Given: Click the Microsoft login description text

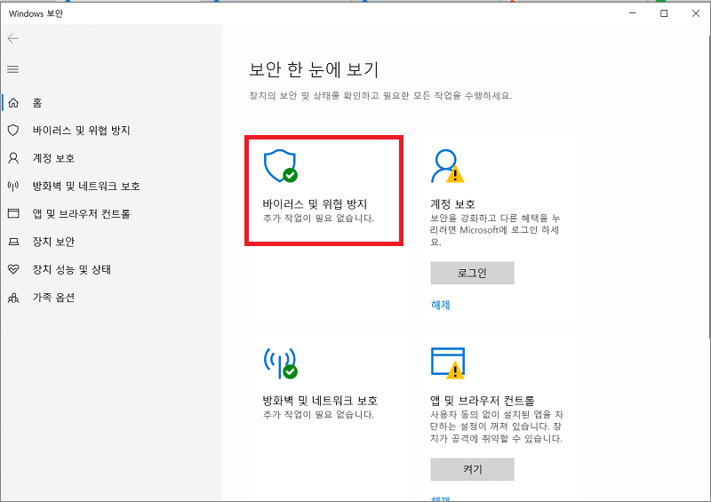Looking at the screenshot, I should (x=495, y=230).
